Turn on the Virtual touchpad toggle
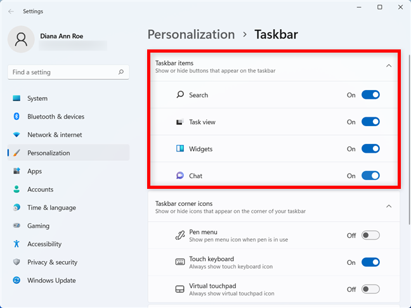Image resolution: width=411 pixels, height=308 pixels. click(x=370, y=289)
